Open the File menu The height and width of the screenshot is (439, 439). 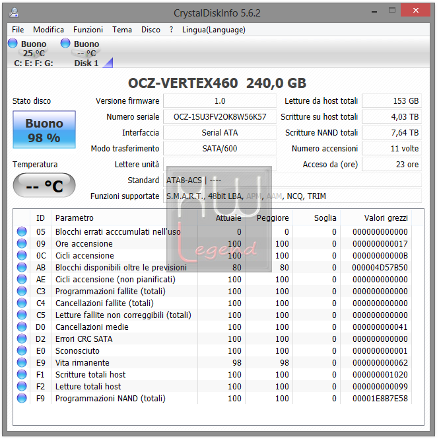pyautogui.click(x=18, y=30)
